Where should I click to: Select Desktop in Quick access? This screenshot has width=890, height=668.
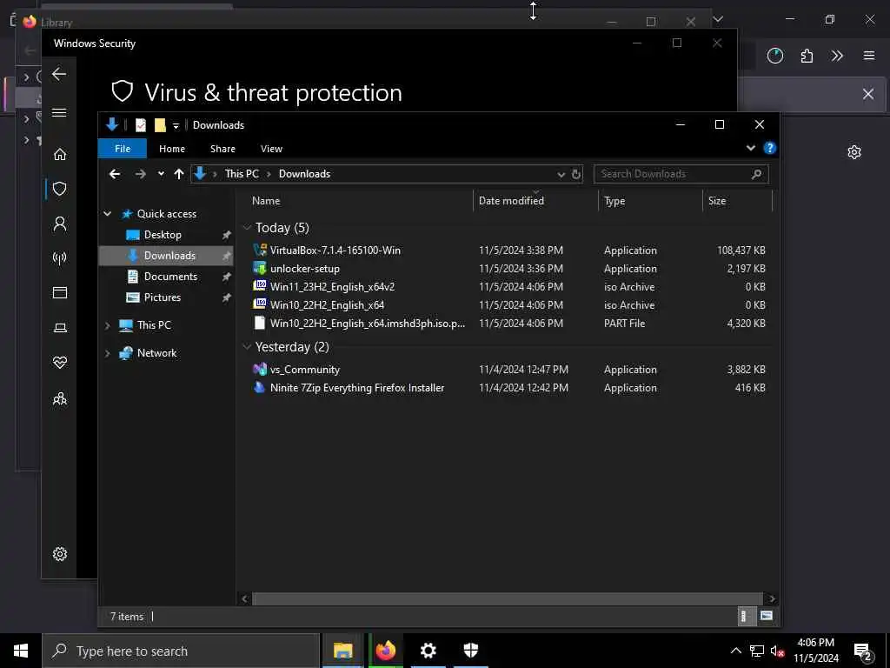tap(163, 235)
